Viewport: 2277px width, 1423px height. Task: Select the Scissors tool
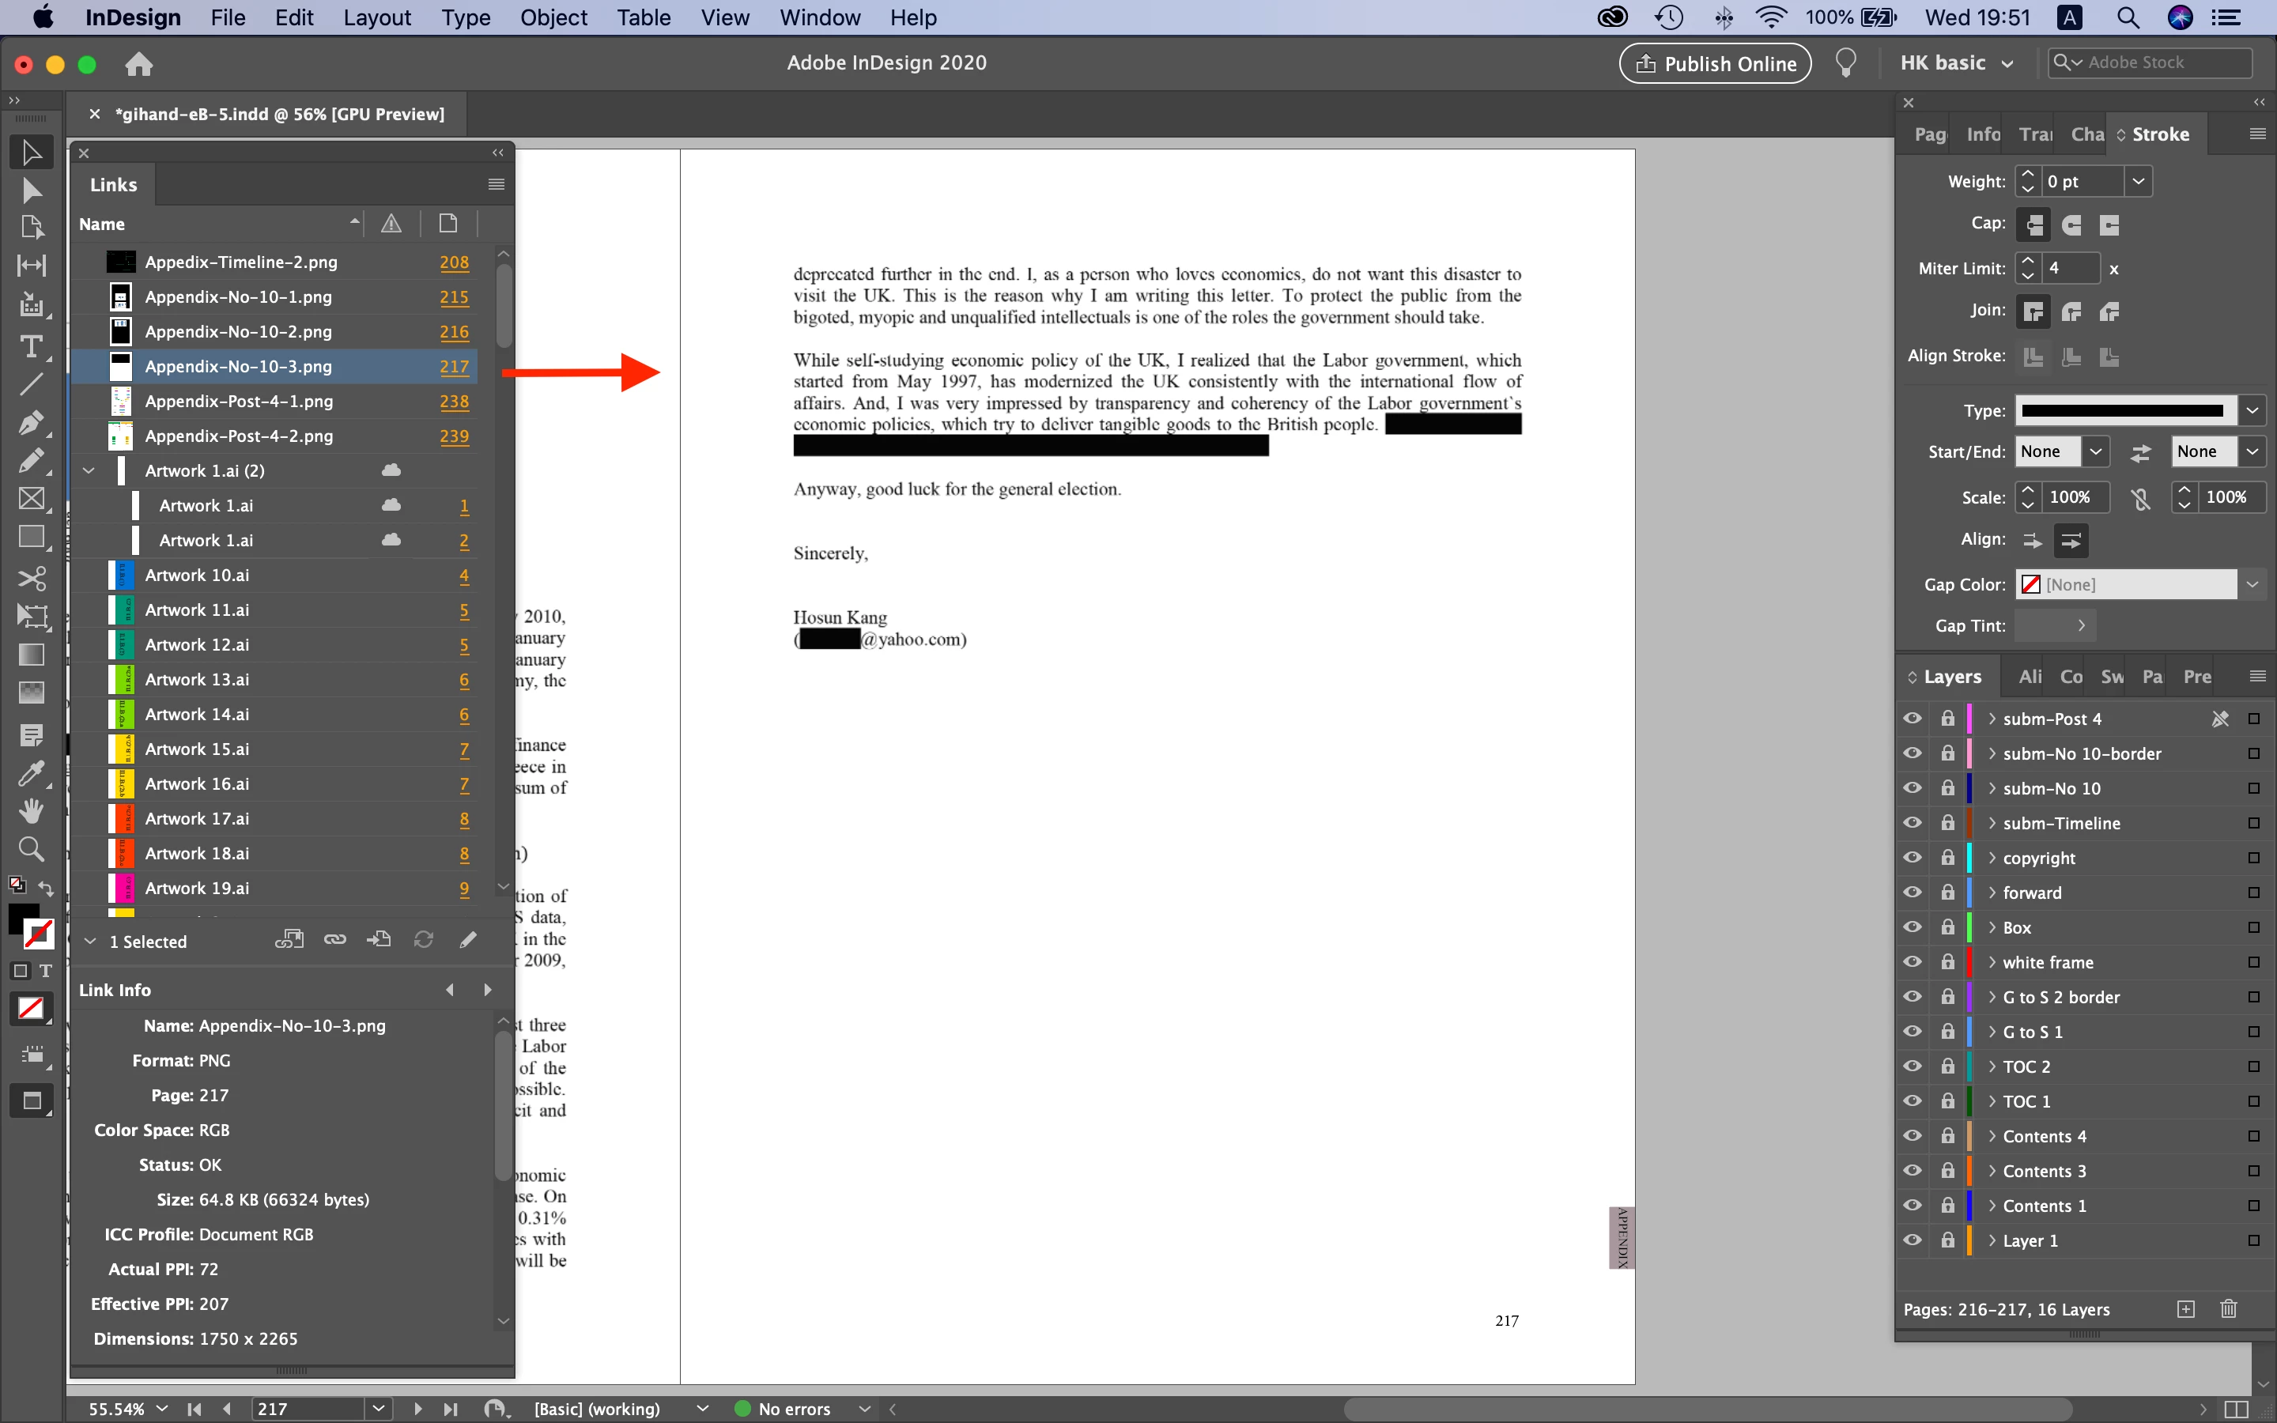[31, 577]
